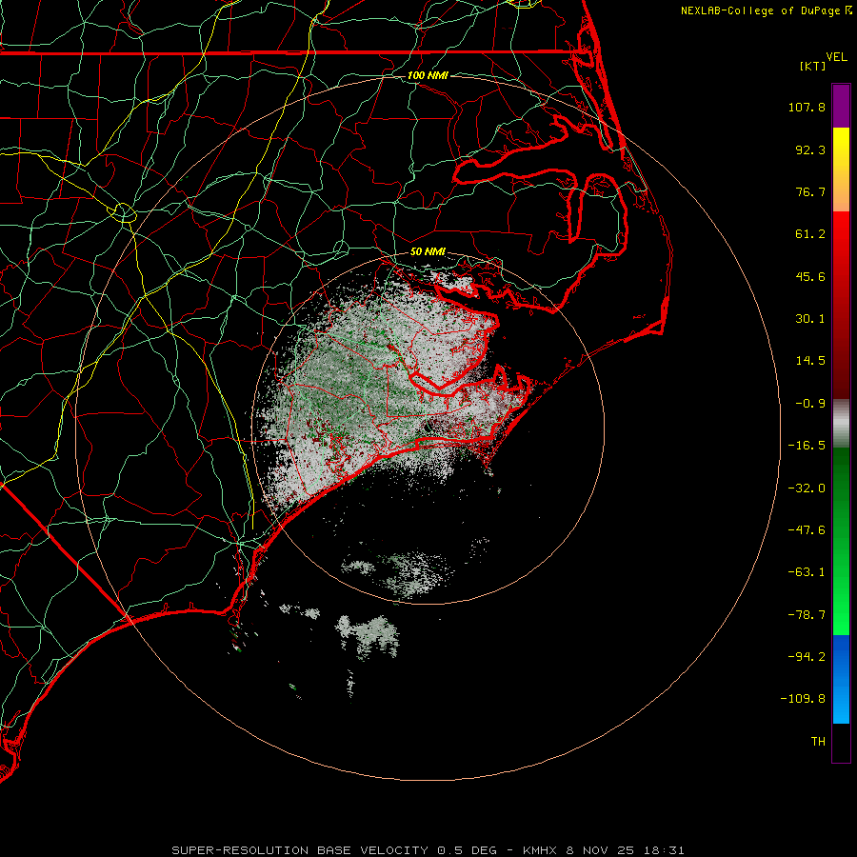Screen dimensions: 857x857
Task: Click the -94.2 velocity scale value
Action: [807, 656]
